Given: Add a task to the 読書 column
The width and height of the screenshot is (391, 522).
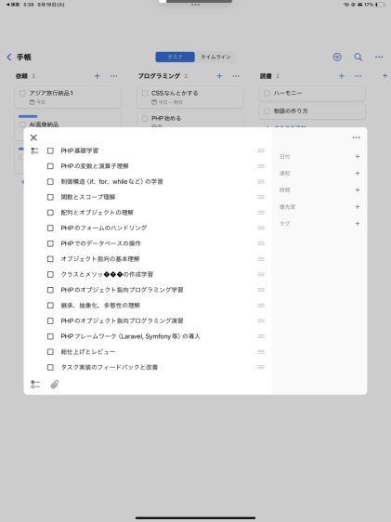Looking at the screenshot, I should coord(342,76).
